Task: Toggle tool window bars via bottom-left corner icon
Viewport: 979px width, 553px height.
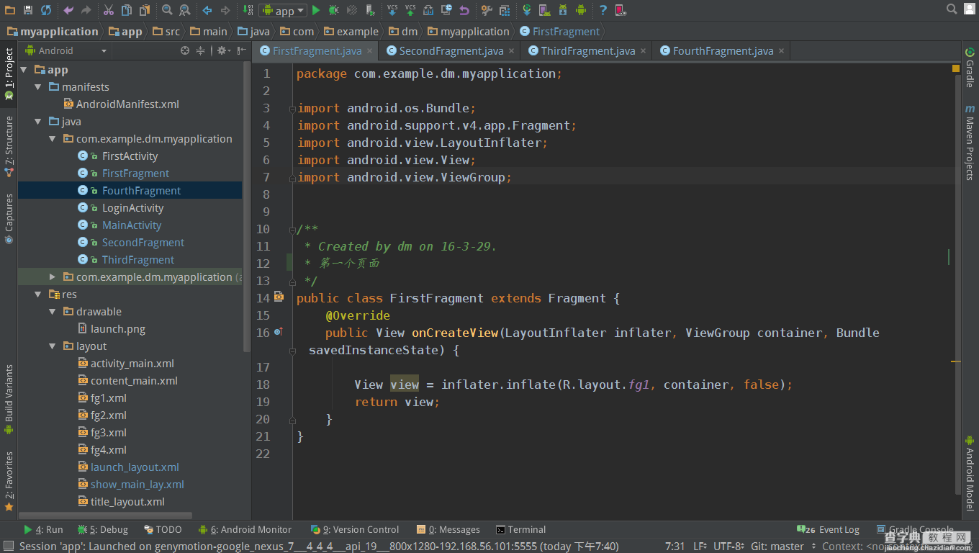Action: (8, 547)
